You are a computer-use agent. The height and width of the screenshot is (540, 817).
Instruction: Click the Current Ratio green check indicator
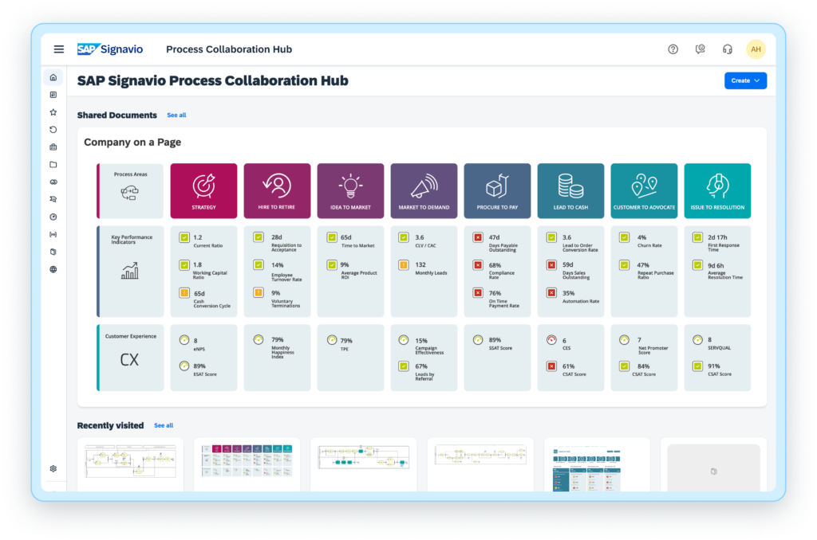coord(184,237)
